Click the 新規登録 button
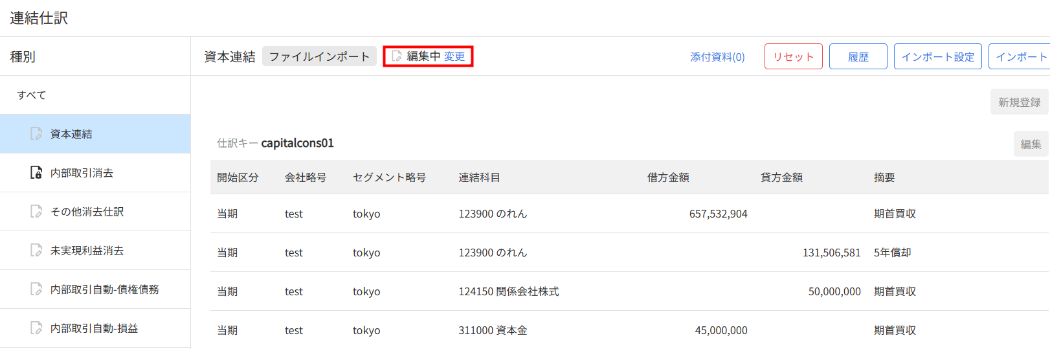 1019,102
